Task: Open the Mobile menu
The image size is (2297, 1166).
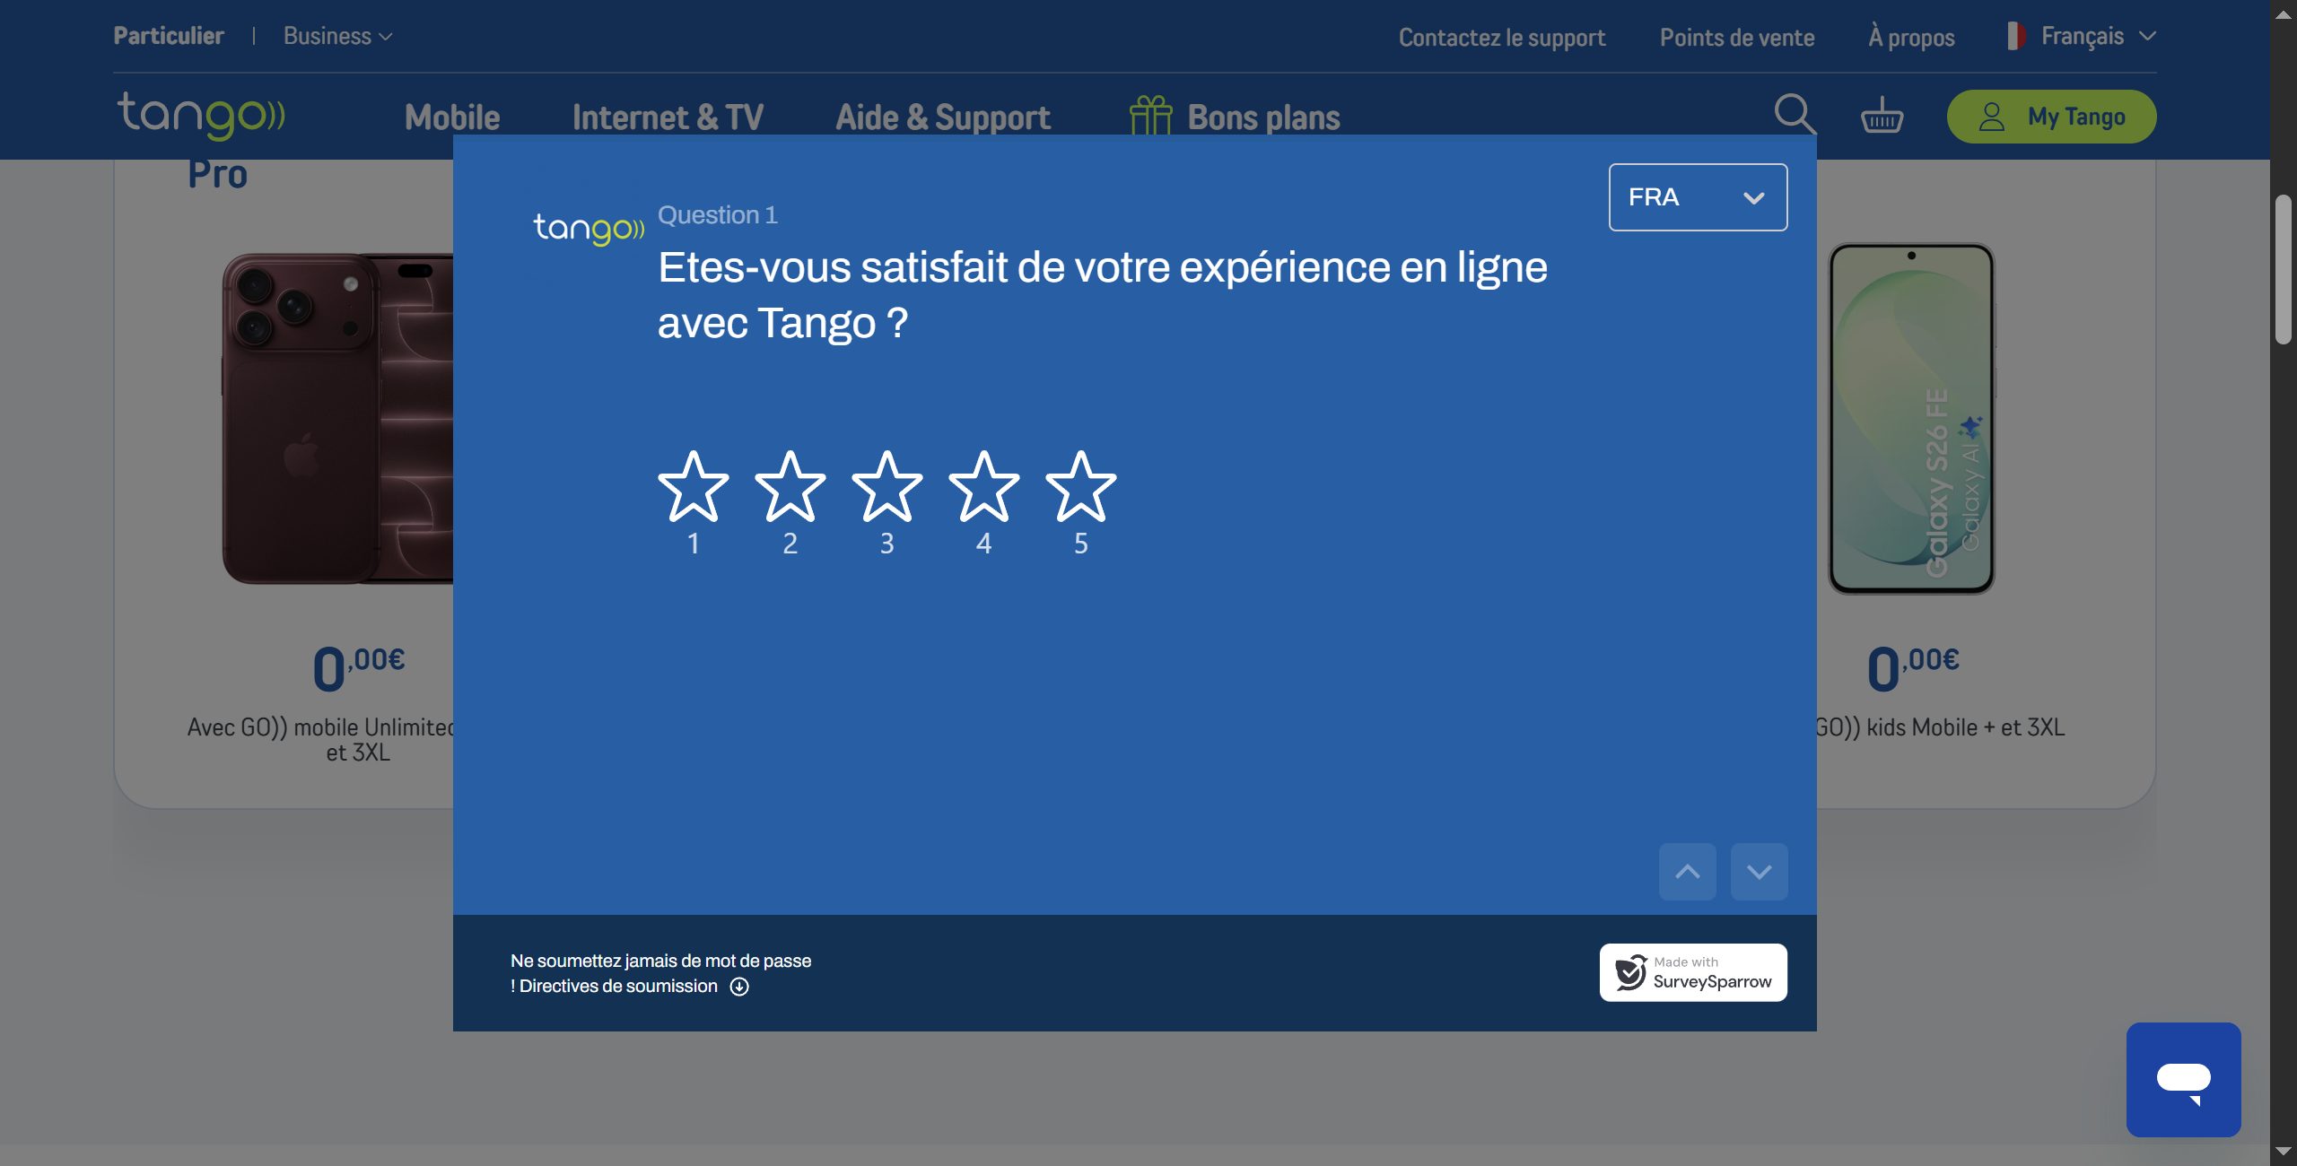Action: 452,117
